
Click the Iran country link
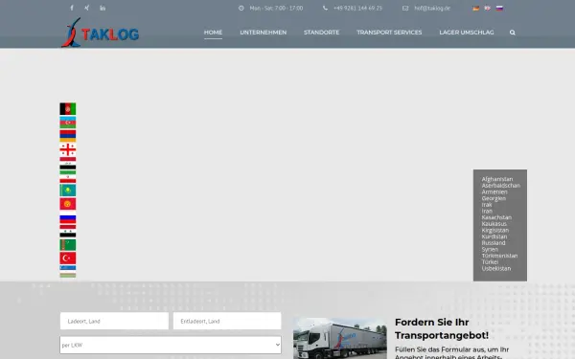487,211
